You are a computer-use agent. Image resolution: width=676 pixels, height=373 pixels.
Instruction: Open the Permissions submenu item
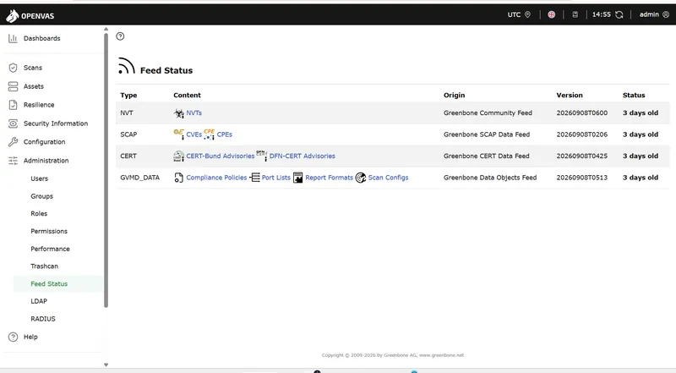(49, 232)
